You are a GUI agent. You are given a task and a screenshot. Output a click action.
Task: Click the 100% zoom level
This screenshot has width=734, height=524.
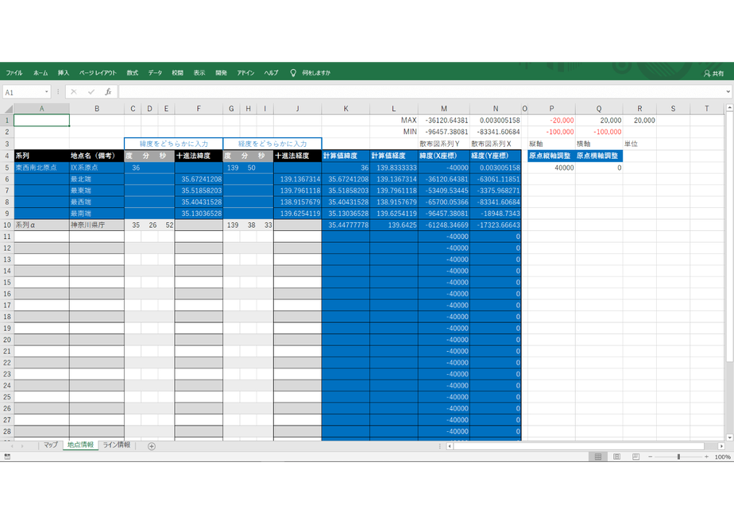click(722, 457)
